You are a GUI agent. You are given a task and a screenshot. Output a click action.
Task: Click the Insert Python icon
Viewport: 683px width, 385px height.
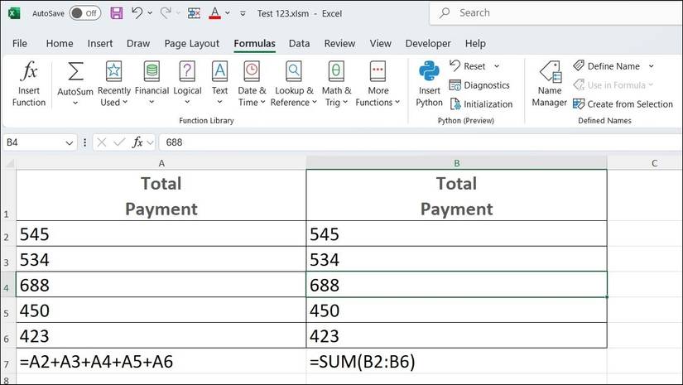click(429, 72)
